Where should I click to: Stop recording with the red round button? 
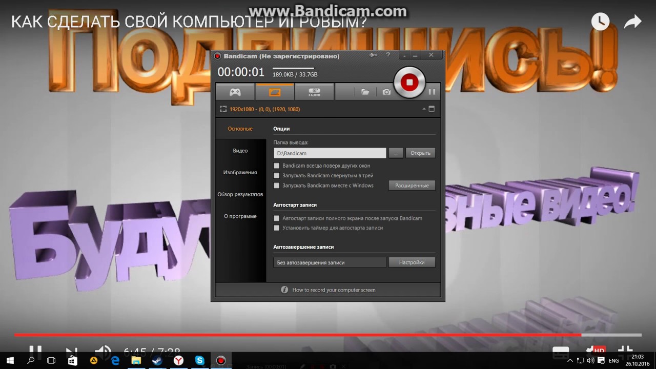point(409,82)
